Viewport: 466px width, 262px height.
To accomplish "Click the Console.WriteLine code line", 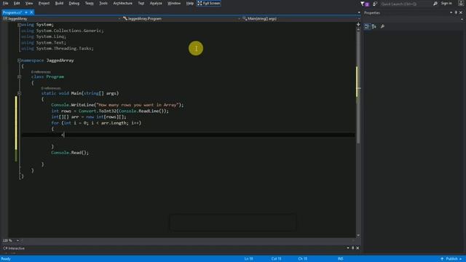I will tap(117, 105).
